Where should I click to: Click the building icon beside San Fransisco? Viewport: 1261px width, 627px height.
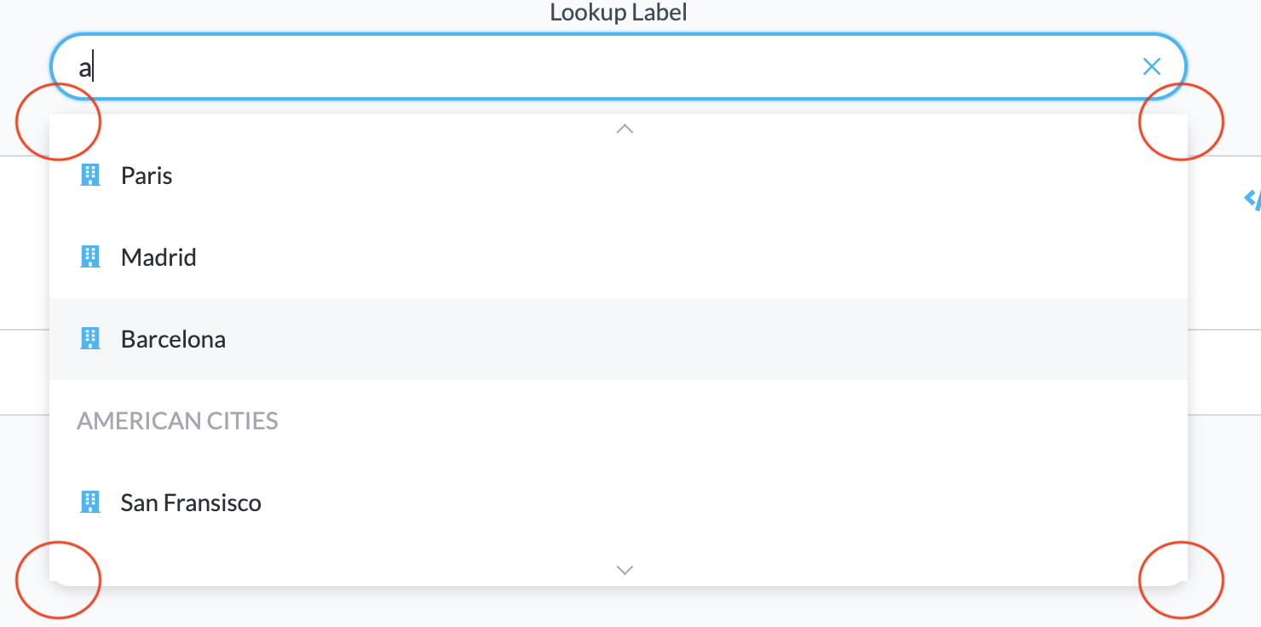[x=90, y=503]
